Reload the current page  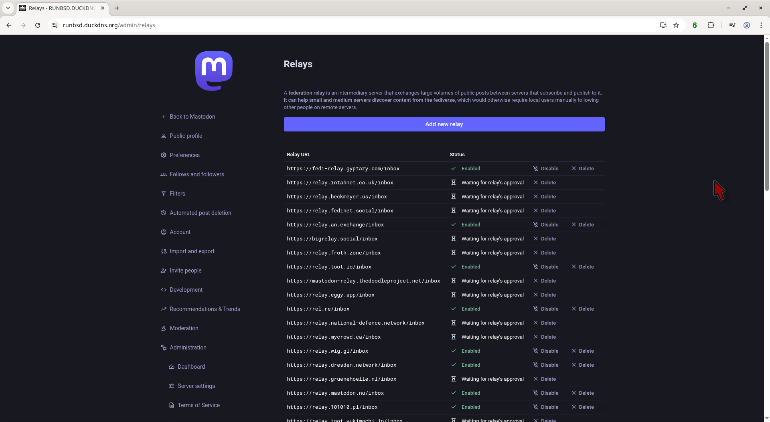point(38,25)
